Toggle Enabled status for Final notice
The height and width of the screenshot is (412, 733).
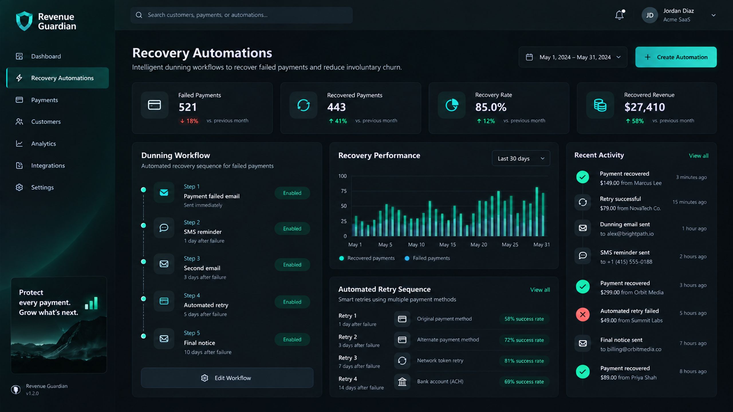coord(292,340)
